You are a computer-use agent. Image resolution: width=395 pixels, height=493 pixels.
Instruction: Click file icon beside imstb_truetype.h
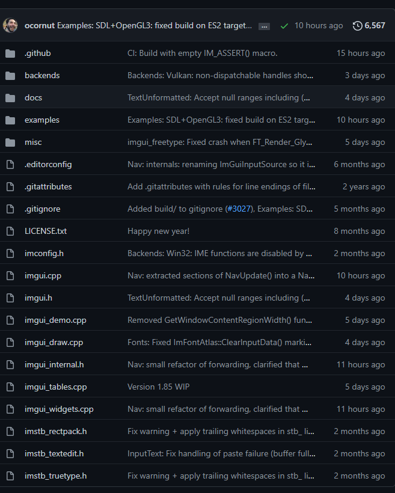(10, 476)
